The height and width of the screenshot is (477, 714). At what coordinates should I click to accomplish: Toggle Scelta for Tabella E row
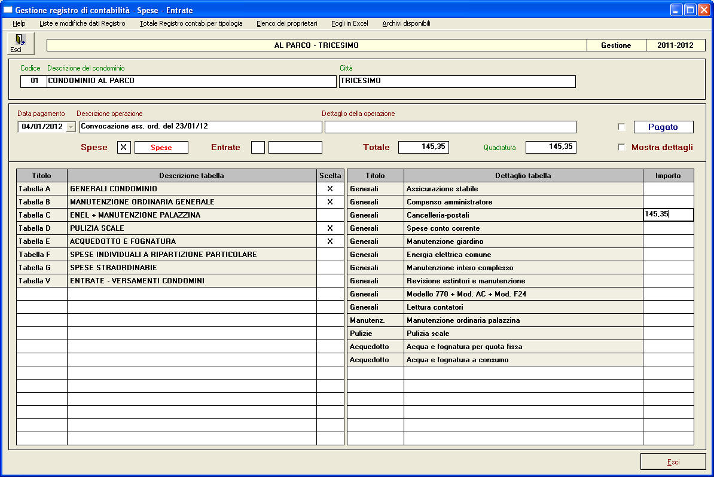click(x=330, y=241)
